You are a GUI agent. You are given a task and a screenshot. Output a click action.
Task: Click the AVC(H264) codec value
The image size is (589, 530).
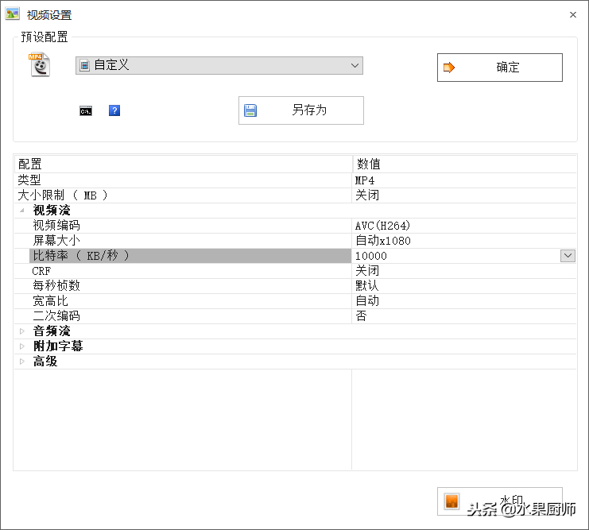pyautogui.click(x=382, y=226)
